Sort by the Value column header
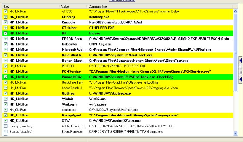243x142 pixels. click(x=73, y=6)
